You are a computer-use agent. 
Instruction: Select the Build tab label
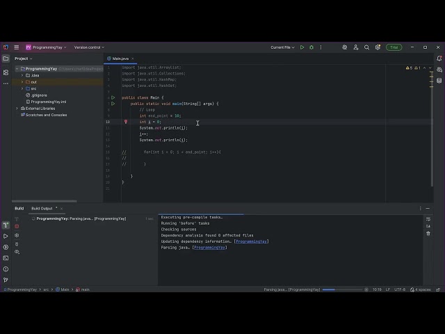click(19, 208)
